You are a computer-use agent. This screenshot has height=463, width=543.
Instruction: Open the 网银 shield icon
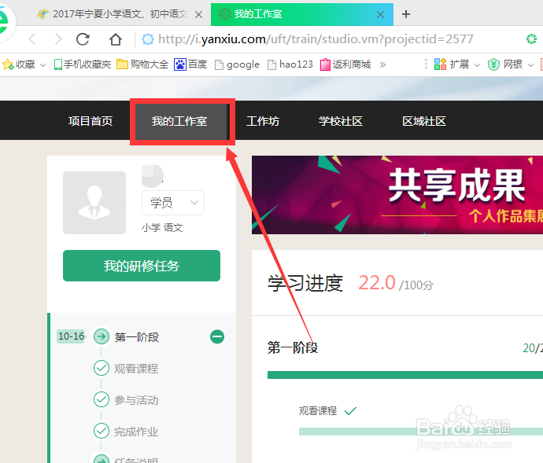coord(493,64)
